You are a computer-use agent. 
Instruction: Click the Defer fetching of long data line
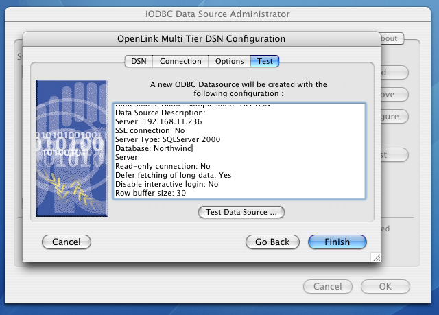[x=173, y=175]
